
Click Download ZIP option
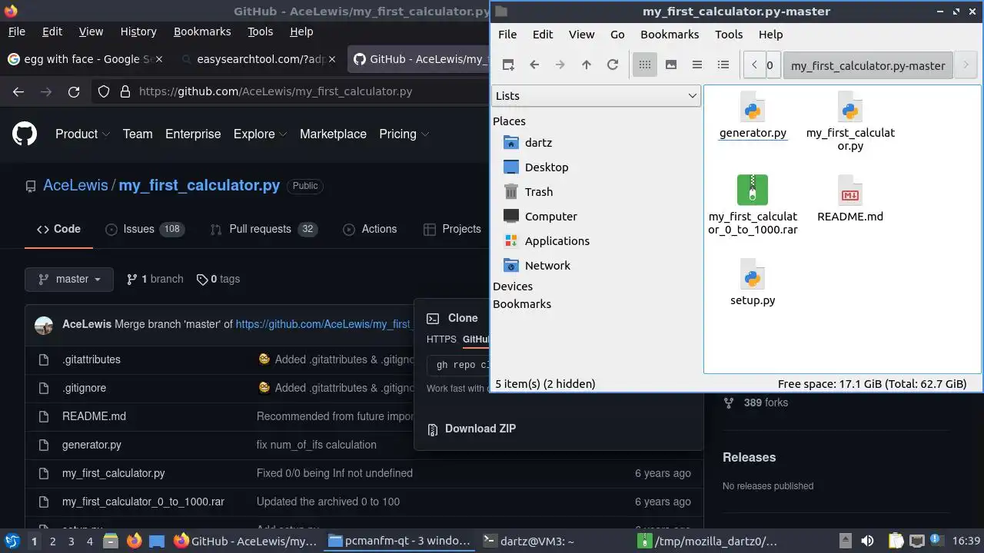[x=471, y=429]
